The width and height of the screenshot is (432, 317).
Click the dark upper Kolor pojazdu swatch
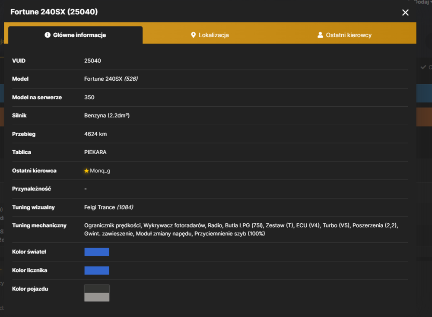click(x=97, y=289)
